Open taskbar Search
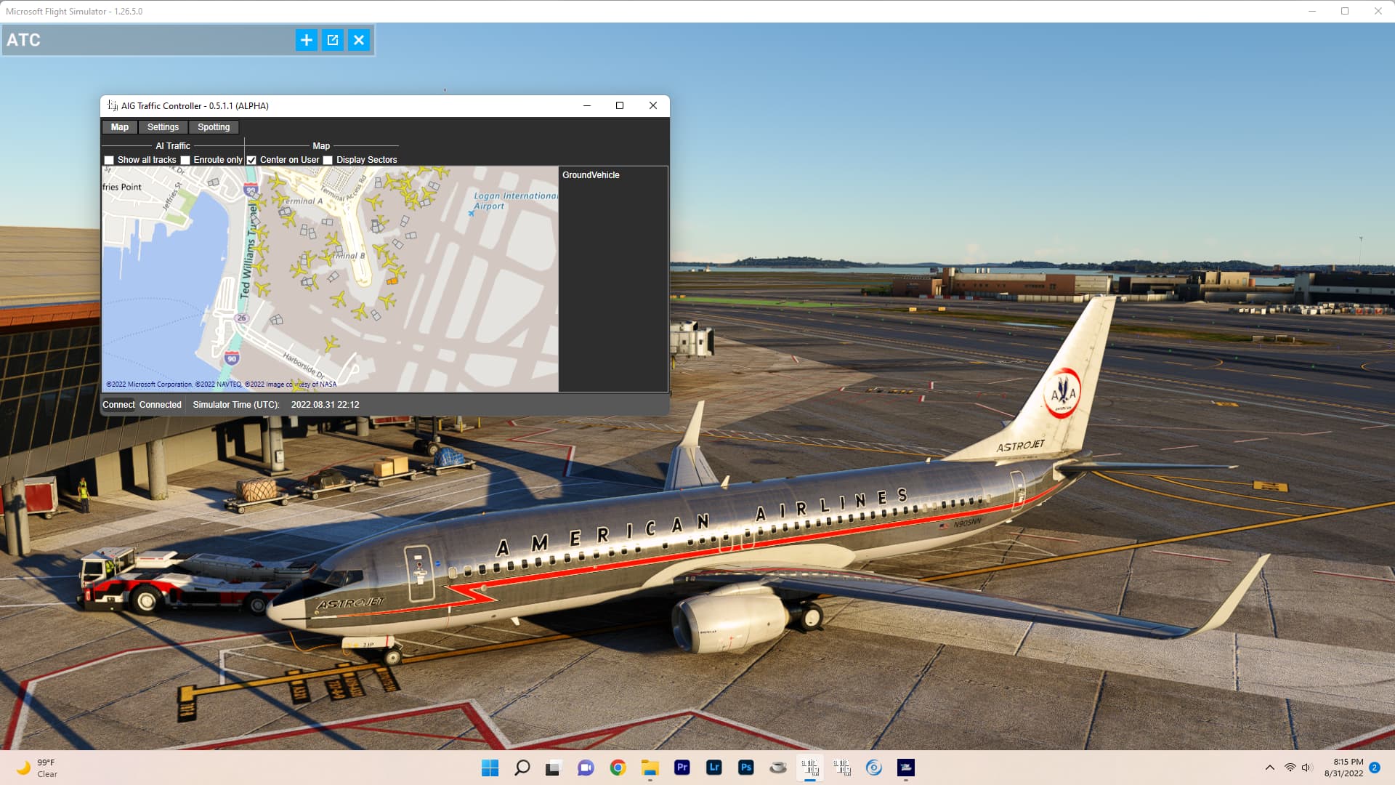1395x785 pixels. (x=522, y=768)
